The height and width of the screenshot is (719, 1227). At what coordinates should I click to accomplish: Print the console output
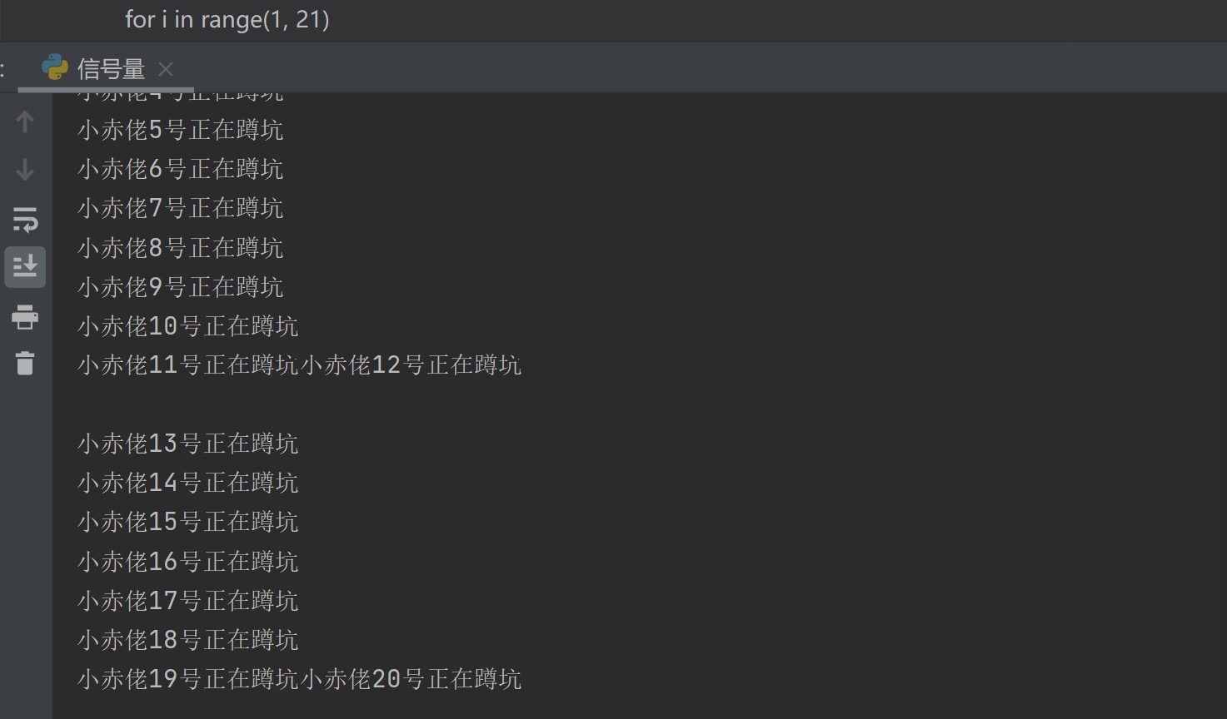pos(25,316)
